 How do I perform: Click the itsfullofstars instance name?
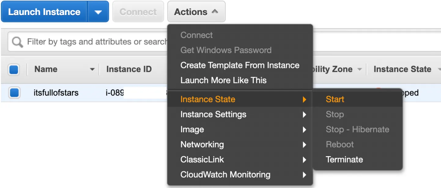coord(56,92)
